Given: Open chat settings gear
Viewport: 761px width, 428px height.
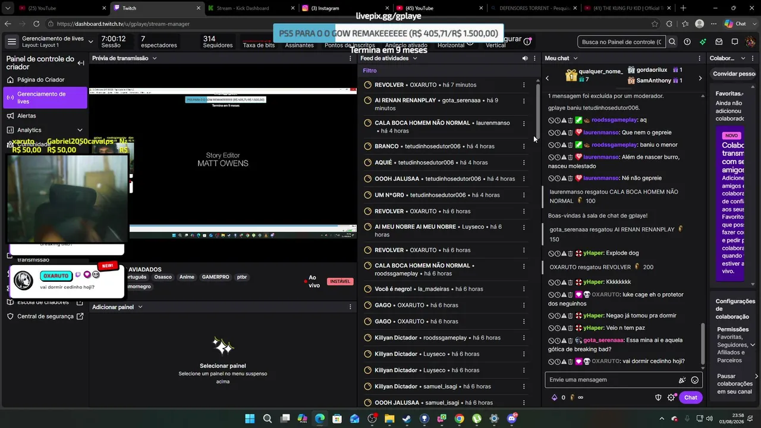Looking at the screenshot, I should tap(671, 398).
